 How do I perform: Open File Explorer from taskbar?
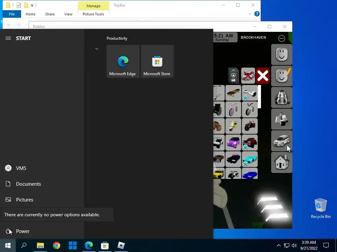click(x=40, y=245)
